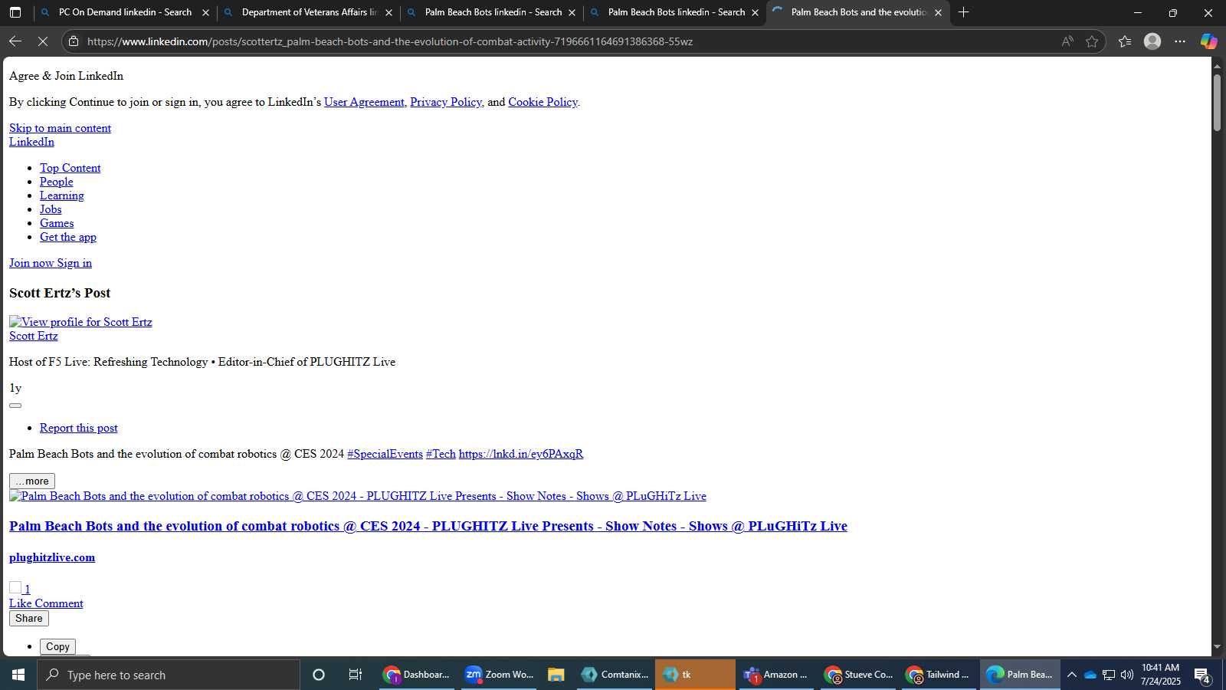Open Learning navigation link
The image size is (1226, 690).
click(62, 195)
